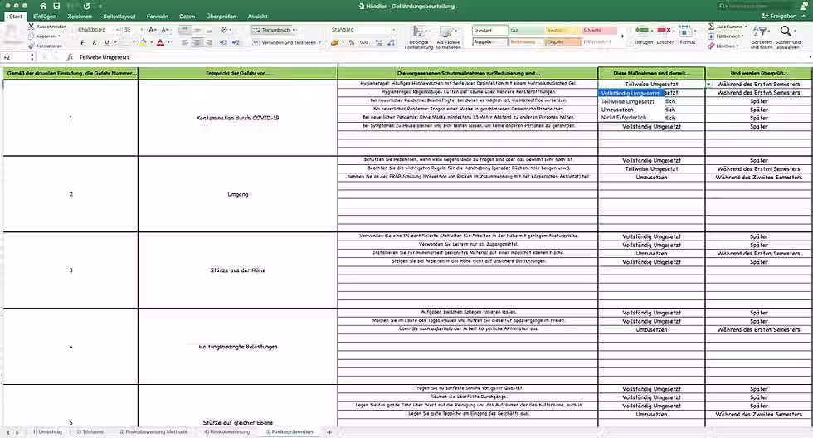Decrease the cell indent
The image size is (813, 438).
point(223,42)
